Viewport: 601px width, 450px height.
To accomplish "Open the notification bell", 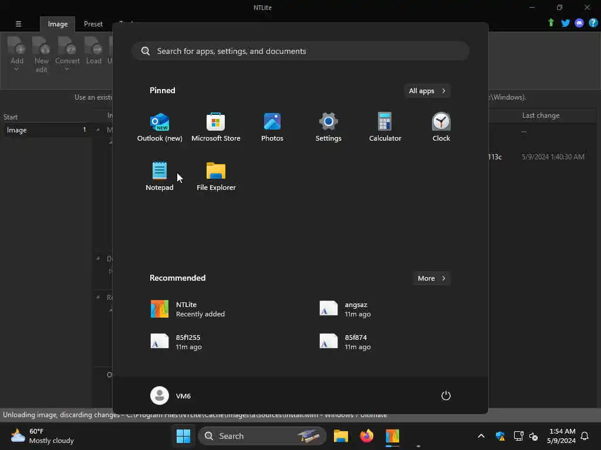I will 585,436.
